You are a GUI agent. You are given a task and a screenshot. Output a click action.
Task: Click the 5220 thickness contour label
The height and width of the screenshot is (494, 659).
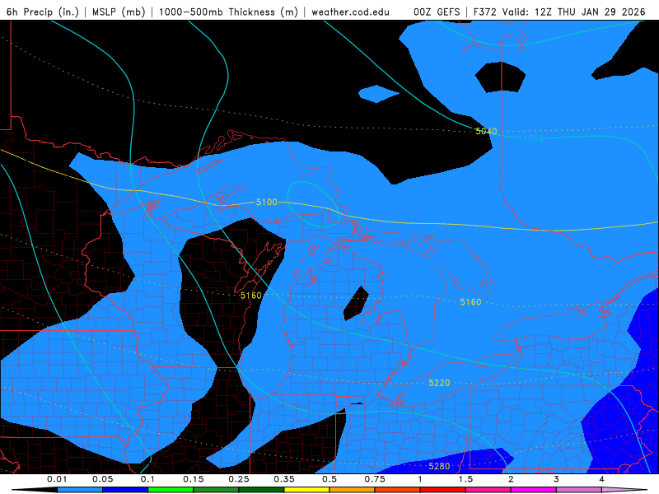pyautogui.click(x=439, y=383)
